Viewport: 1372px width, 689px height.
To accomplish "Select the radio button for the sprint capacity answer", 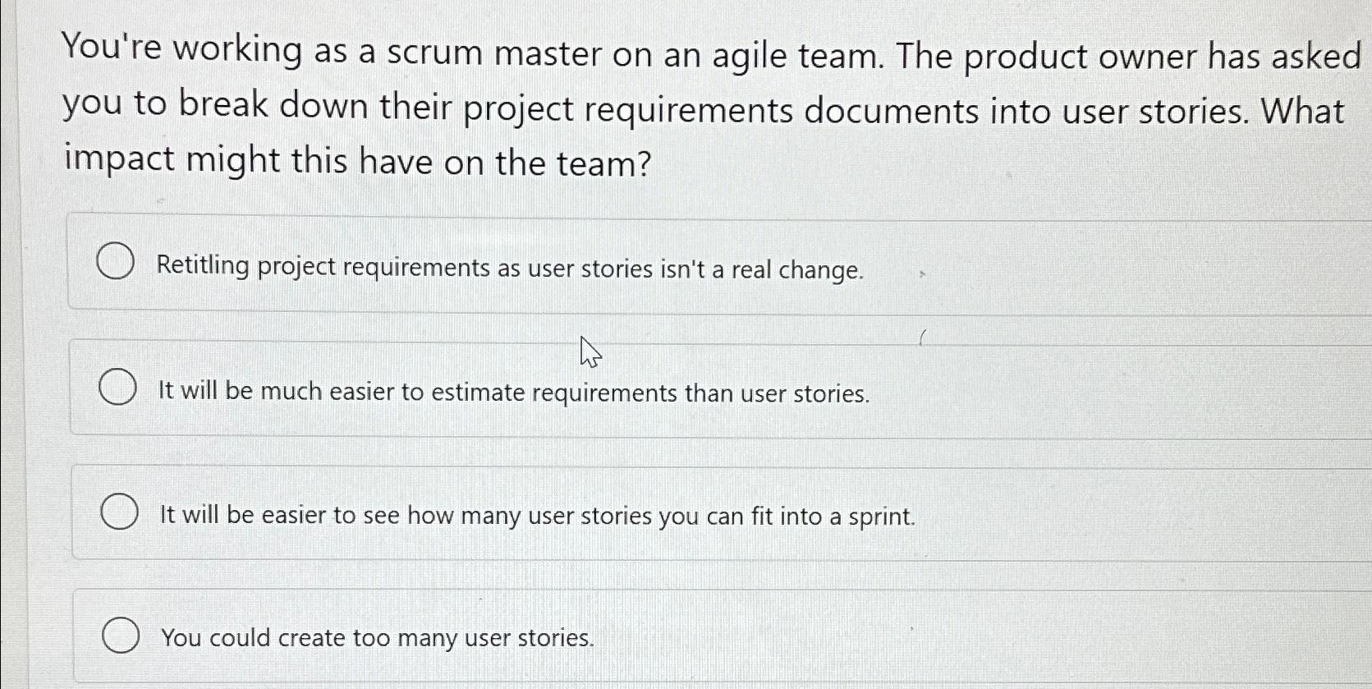I will (x=120, y=512).
